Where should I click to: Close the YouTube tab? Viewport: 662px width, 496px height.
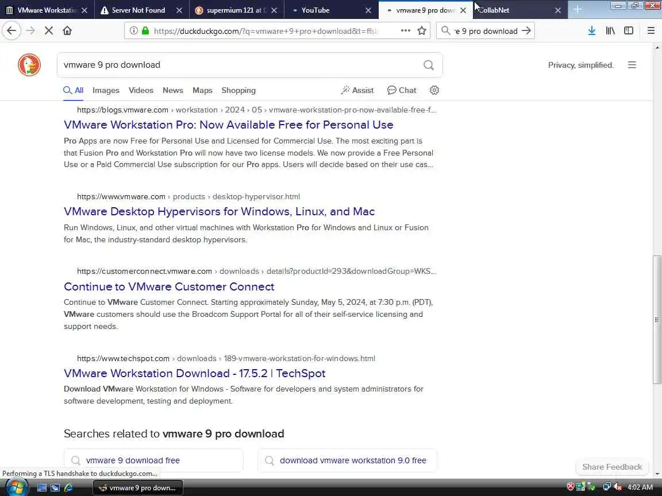pos(368,10)
